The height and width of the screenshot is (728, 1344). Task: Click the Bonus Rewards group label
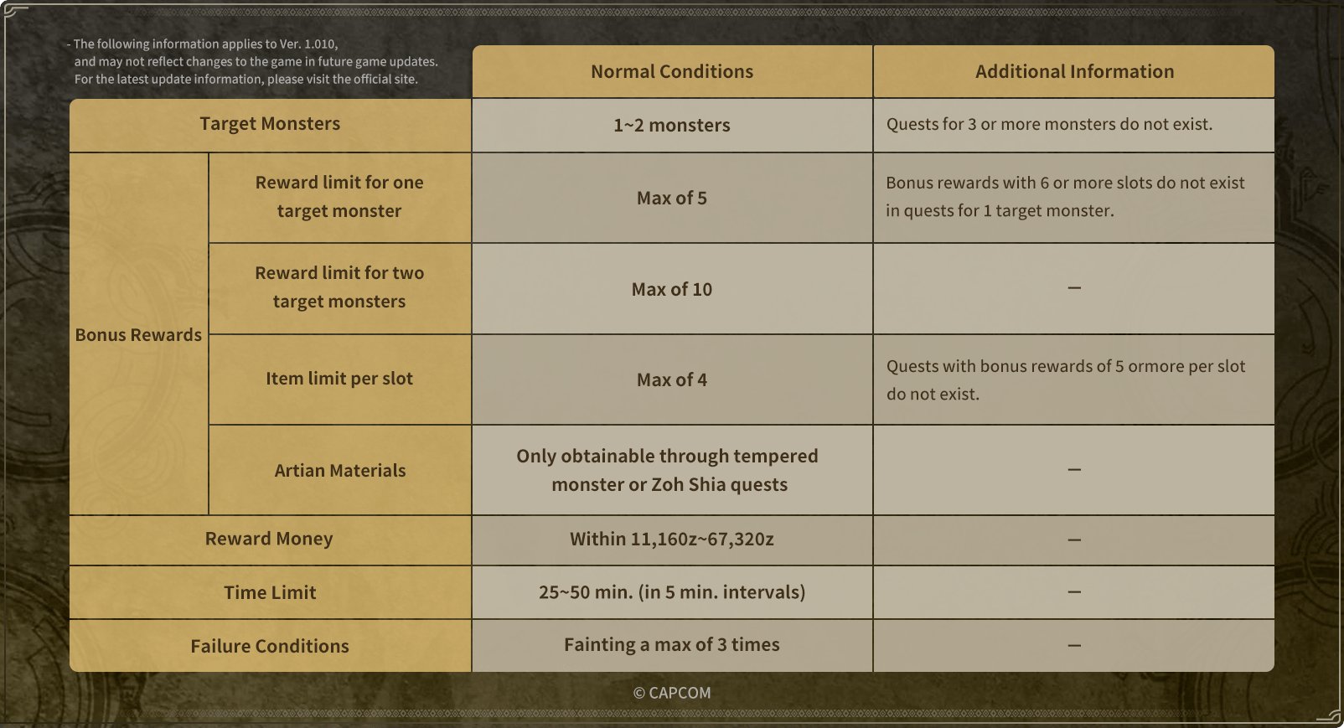[x=138, y=335]
